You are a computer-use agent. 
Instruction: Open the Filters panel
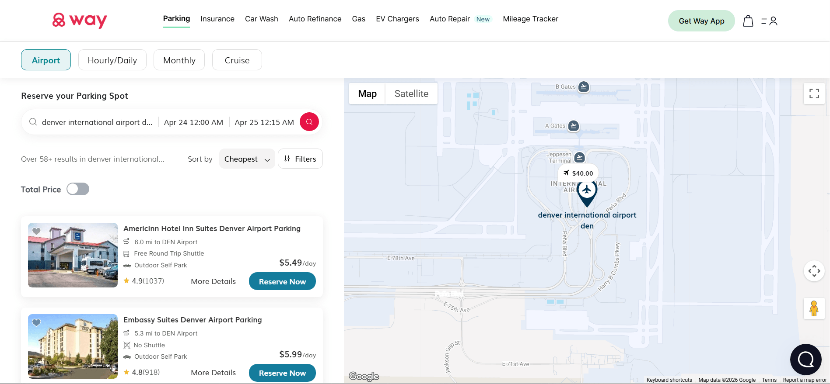[x=300, y=159]
